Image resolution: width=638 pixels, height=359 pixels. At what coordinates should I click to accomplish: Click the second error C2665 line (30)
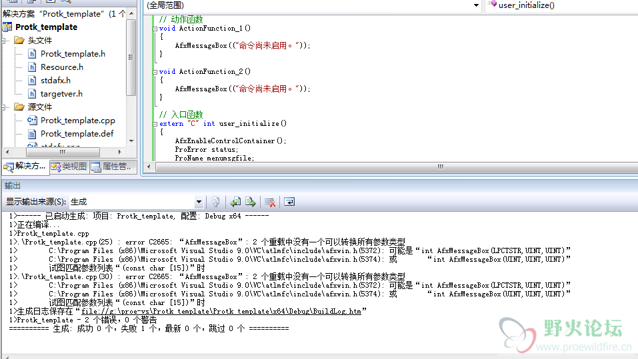207,277
